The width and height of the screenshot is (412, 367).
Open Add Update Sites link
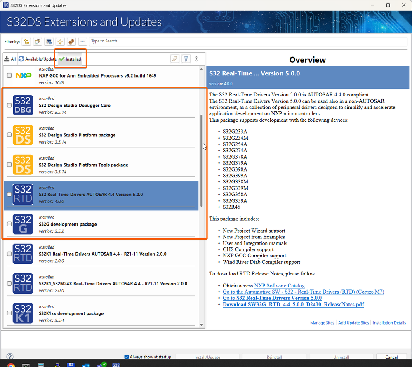click(x=353, y=322)
